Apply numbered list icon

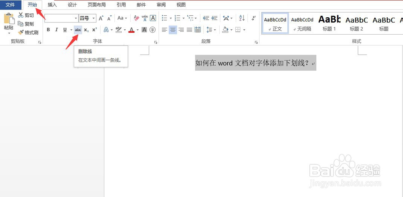coord(177,18)
